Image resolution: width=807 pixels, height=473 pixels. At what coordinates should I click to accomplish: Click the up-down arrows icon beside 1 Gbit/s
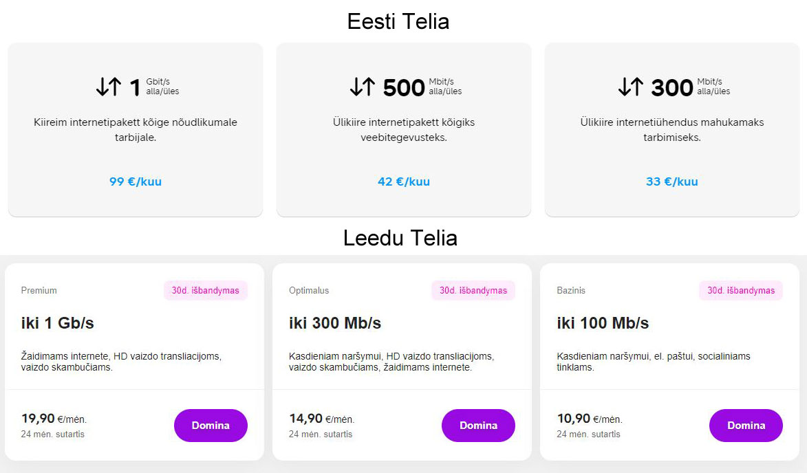(x=109, y=87)
